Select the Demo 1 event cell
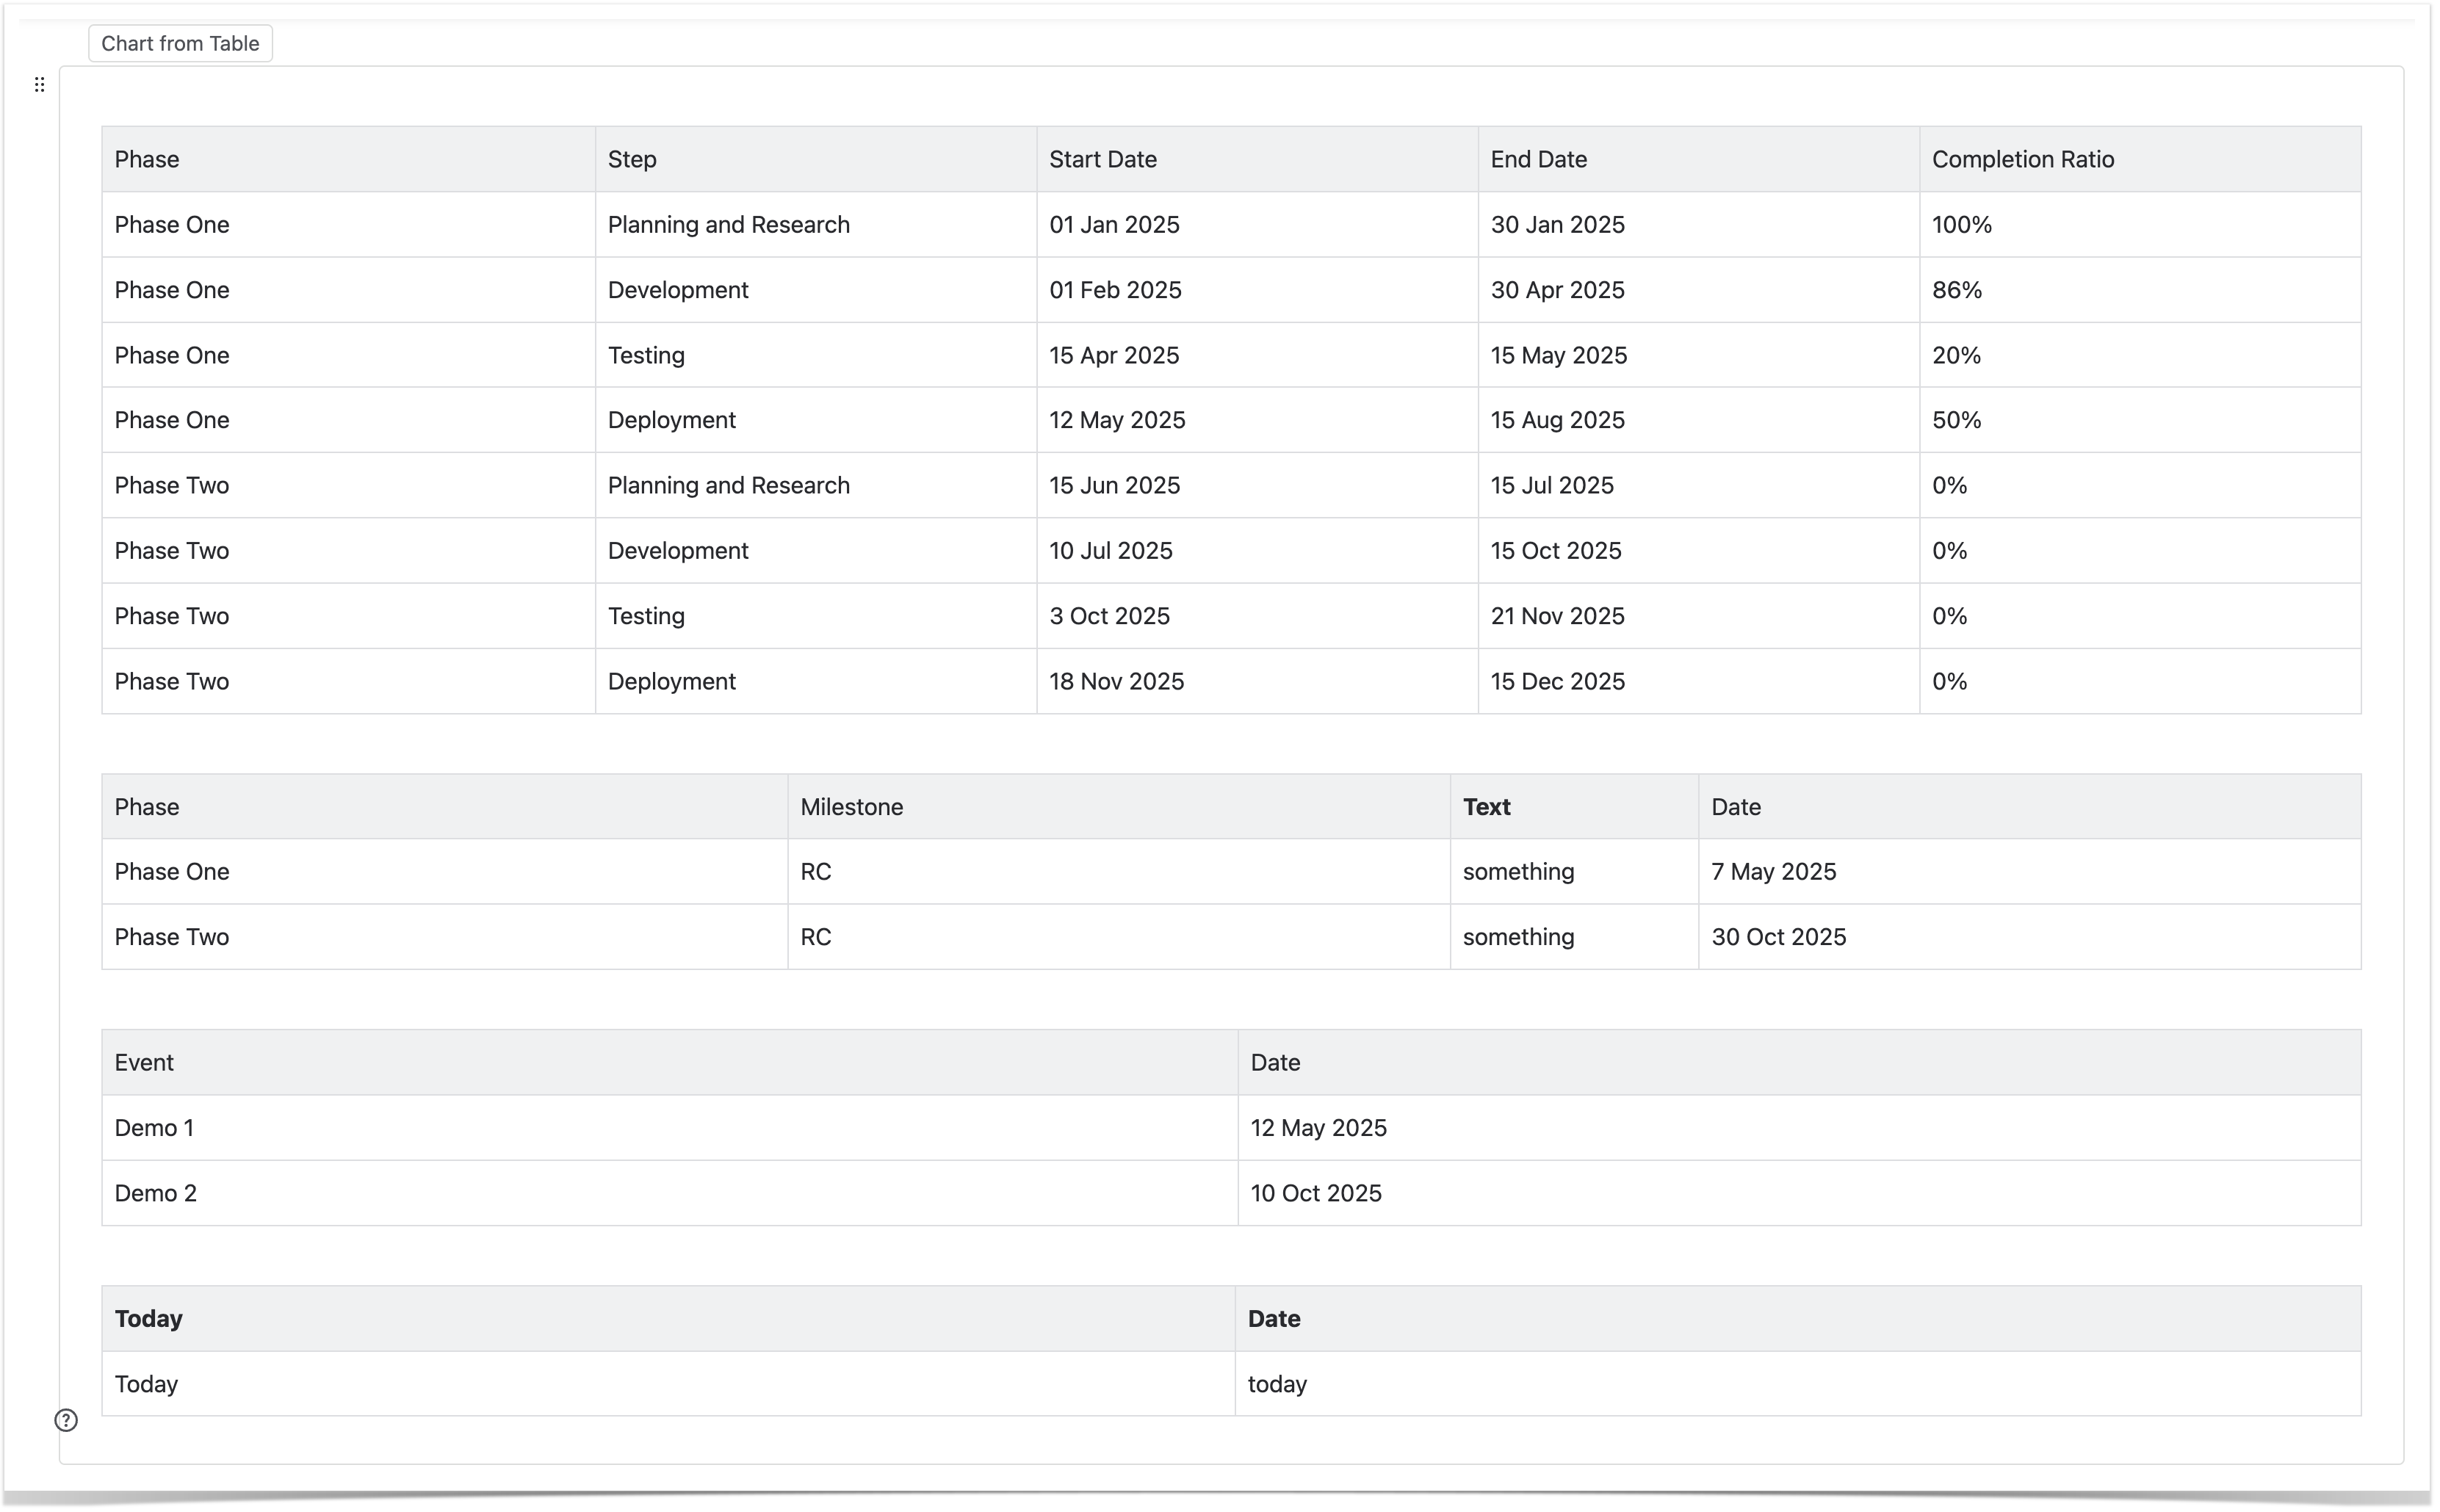Viewport: 2440px width, 1512px height. pos(154,1128)
